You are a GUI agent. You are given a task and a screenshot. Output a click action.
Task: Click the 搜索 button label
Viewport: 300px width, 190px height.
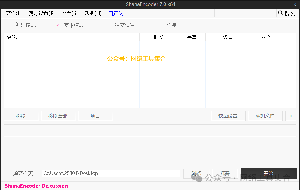pyautogui.click(x=289, y=13)
